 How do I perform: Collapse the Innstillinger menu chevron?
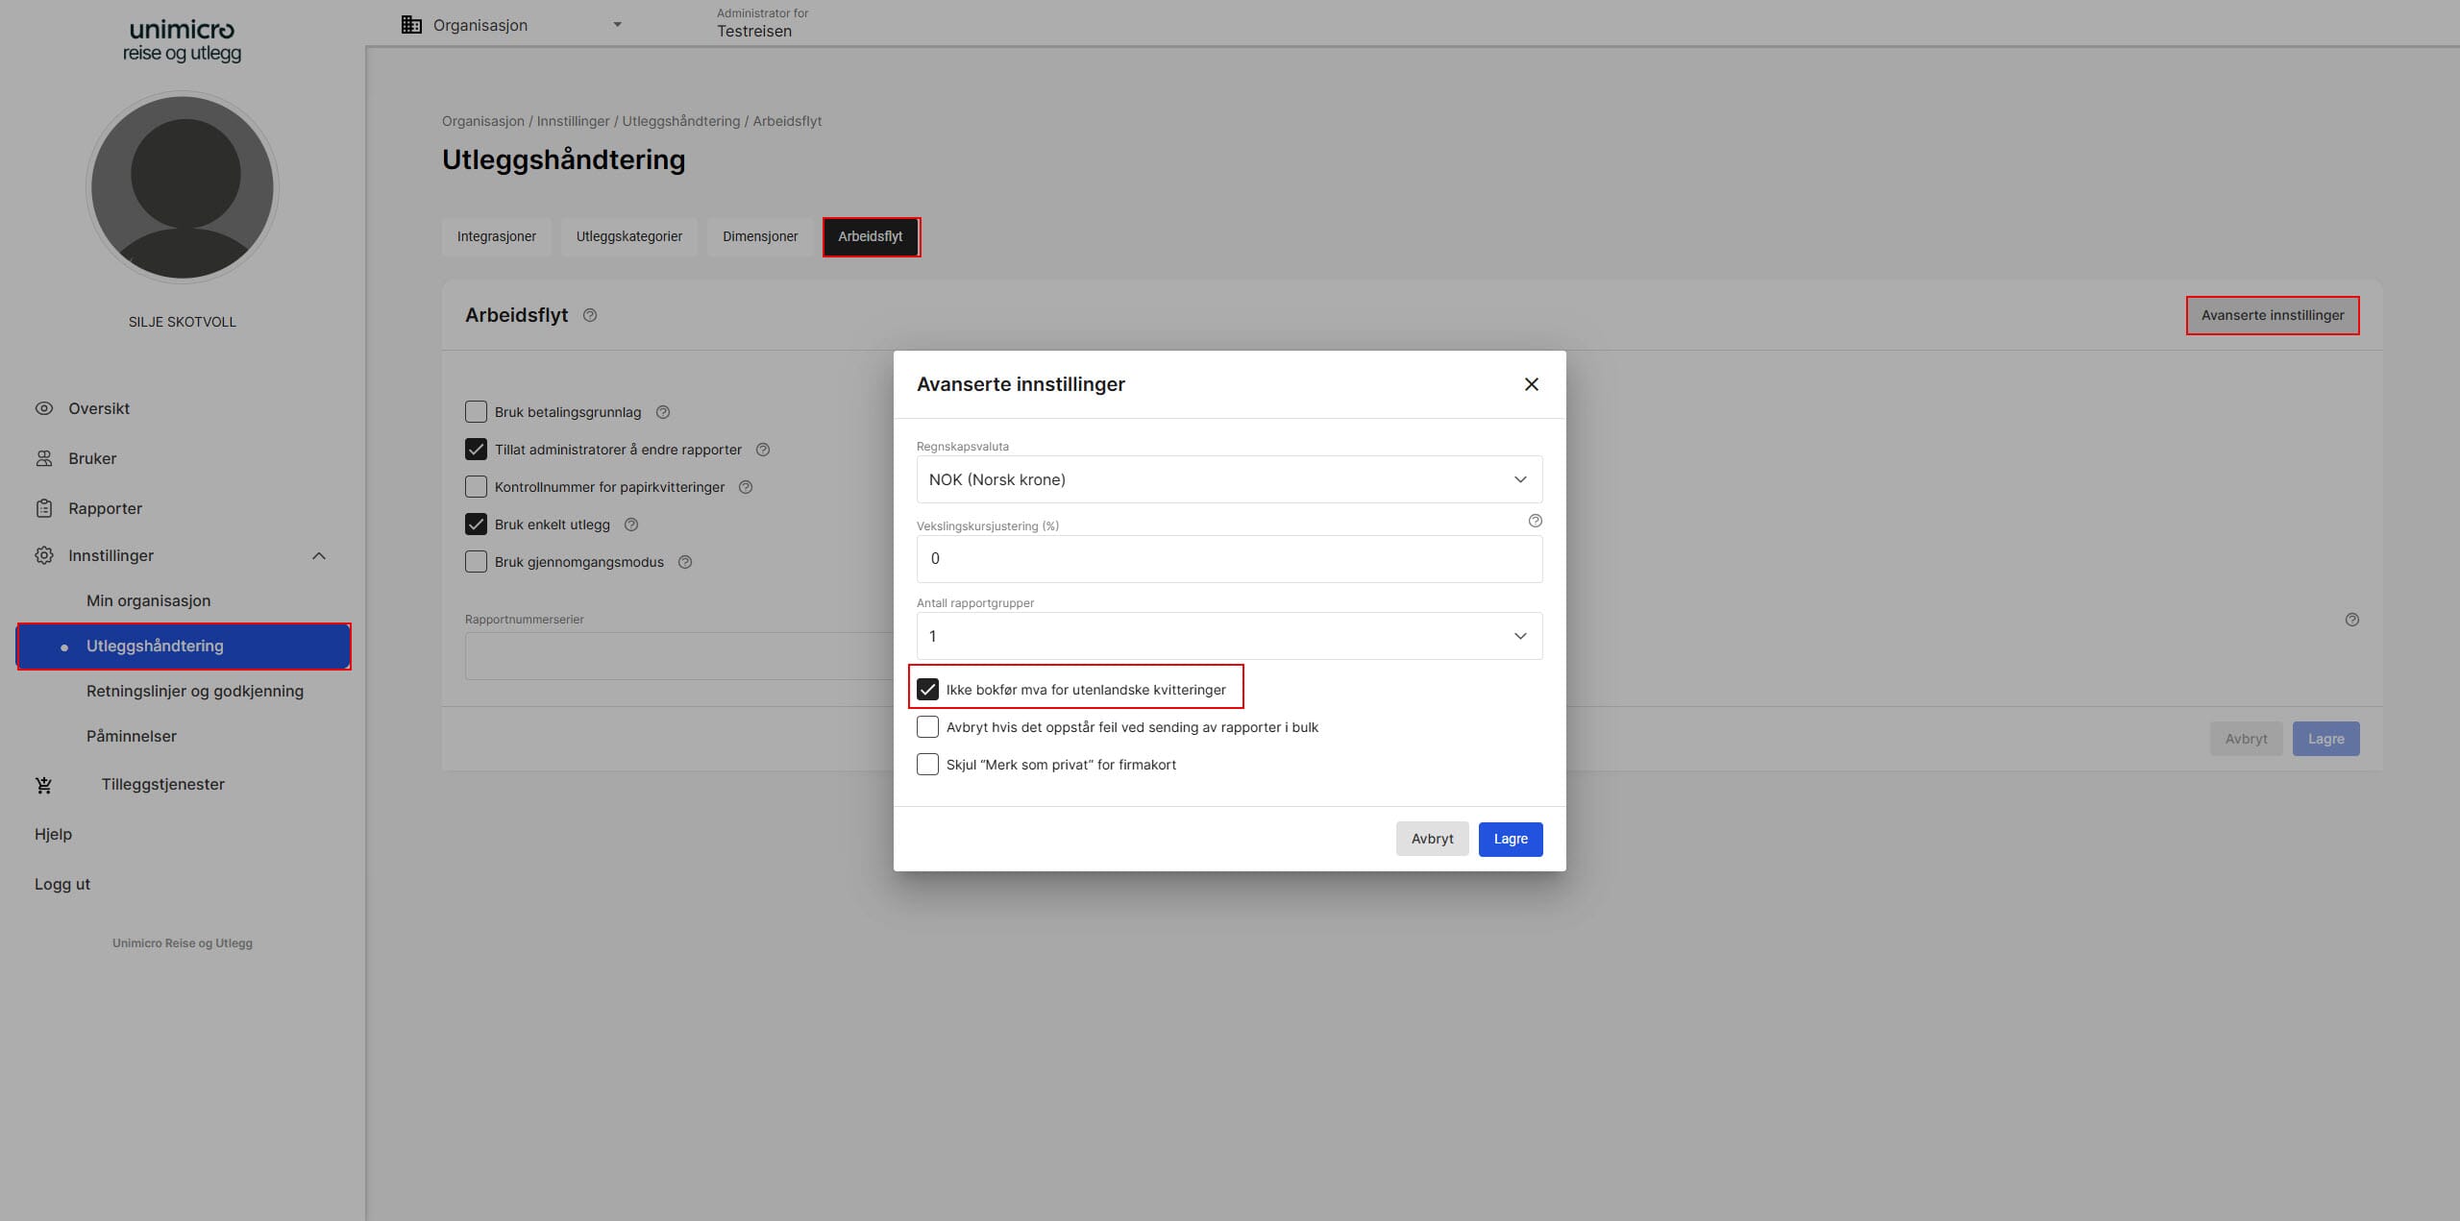(x=319, y=556)
